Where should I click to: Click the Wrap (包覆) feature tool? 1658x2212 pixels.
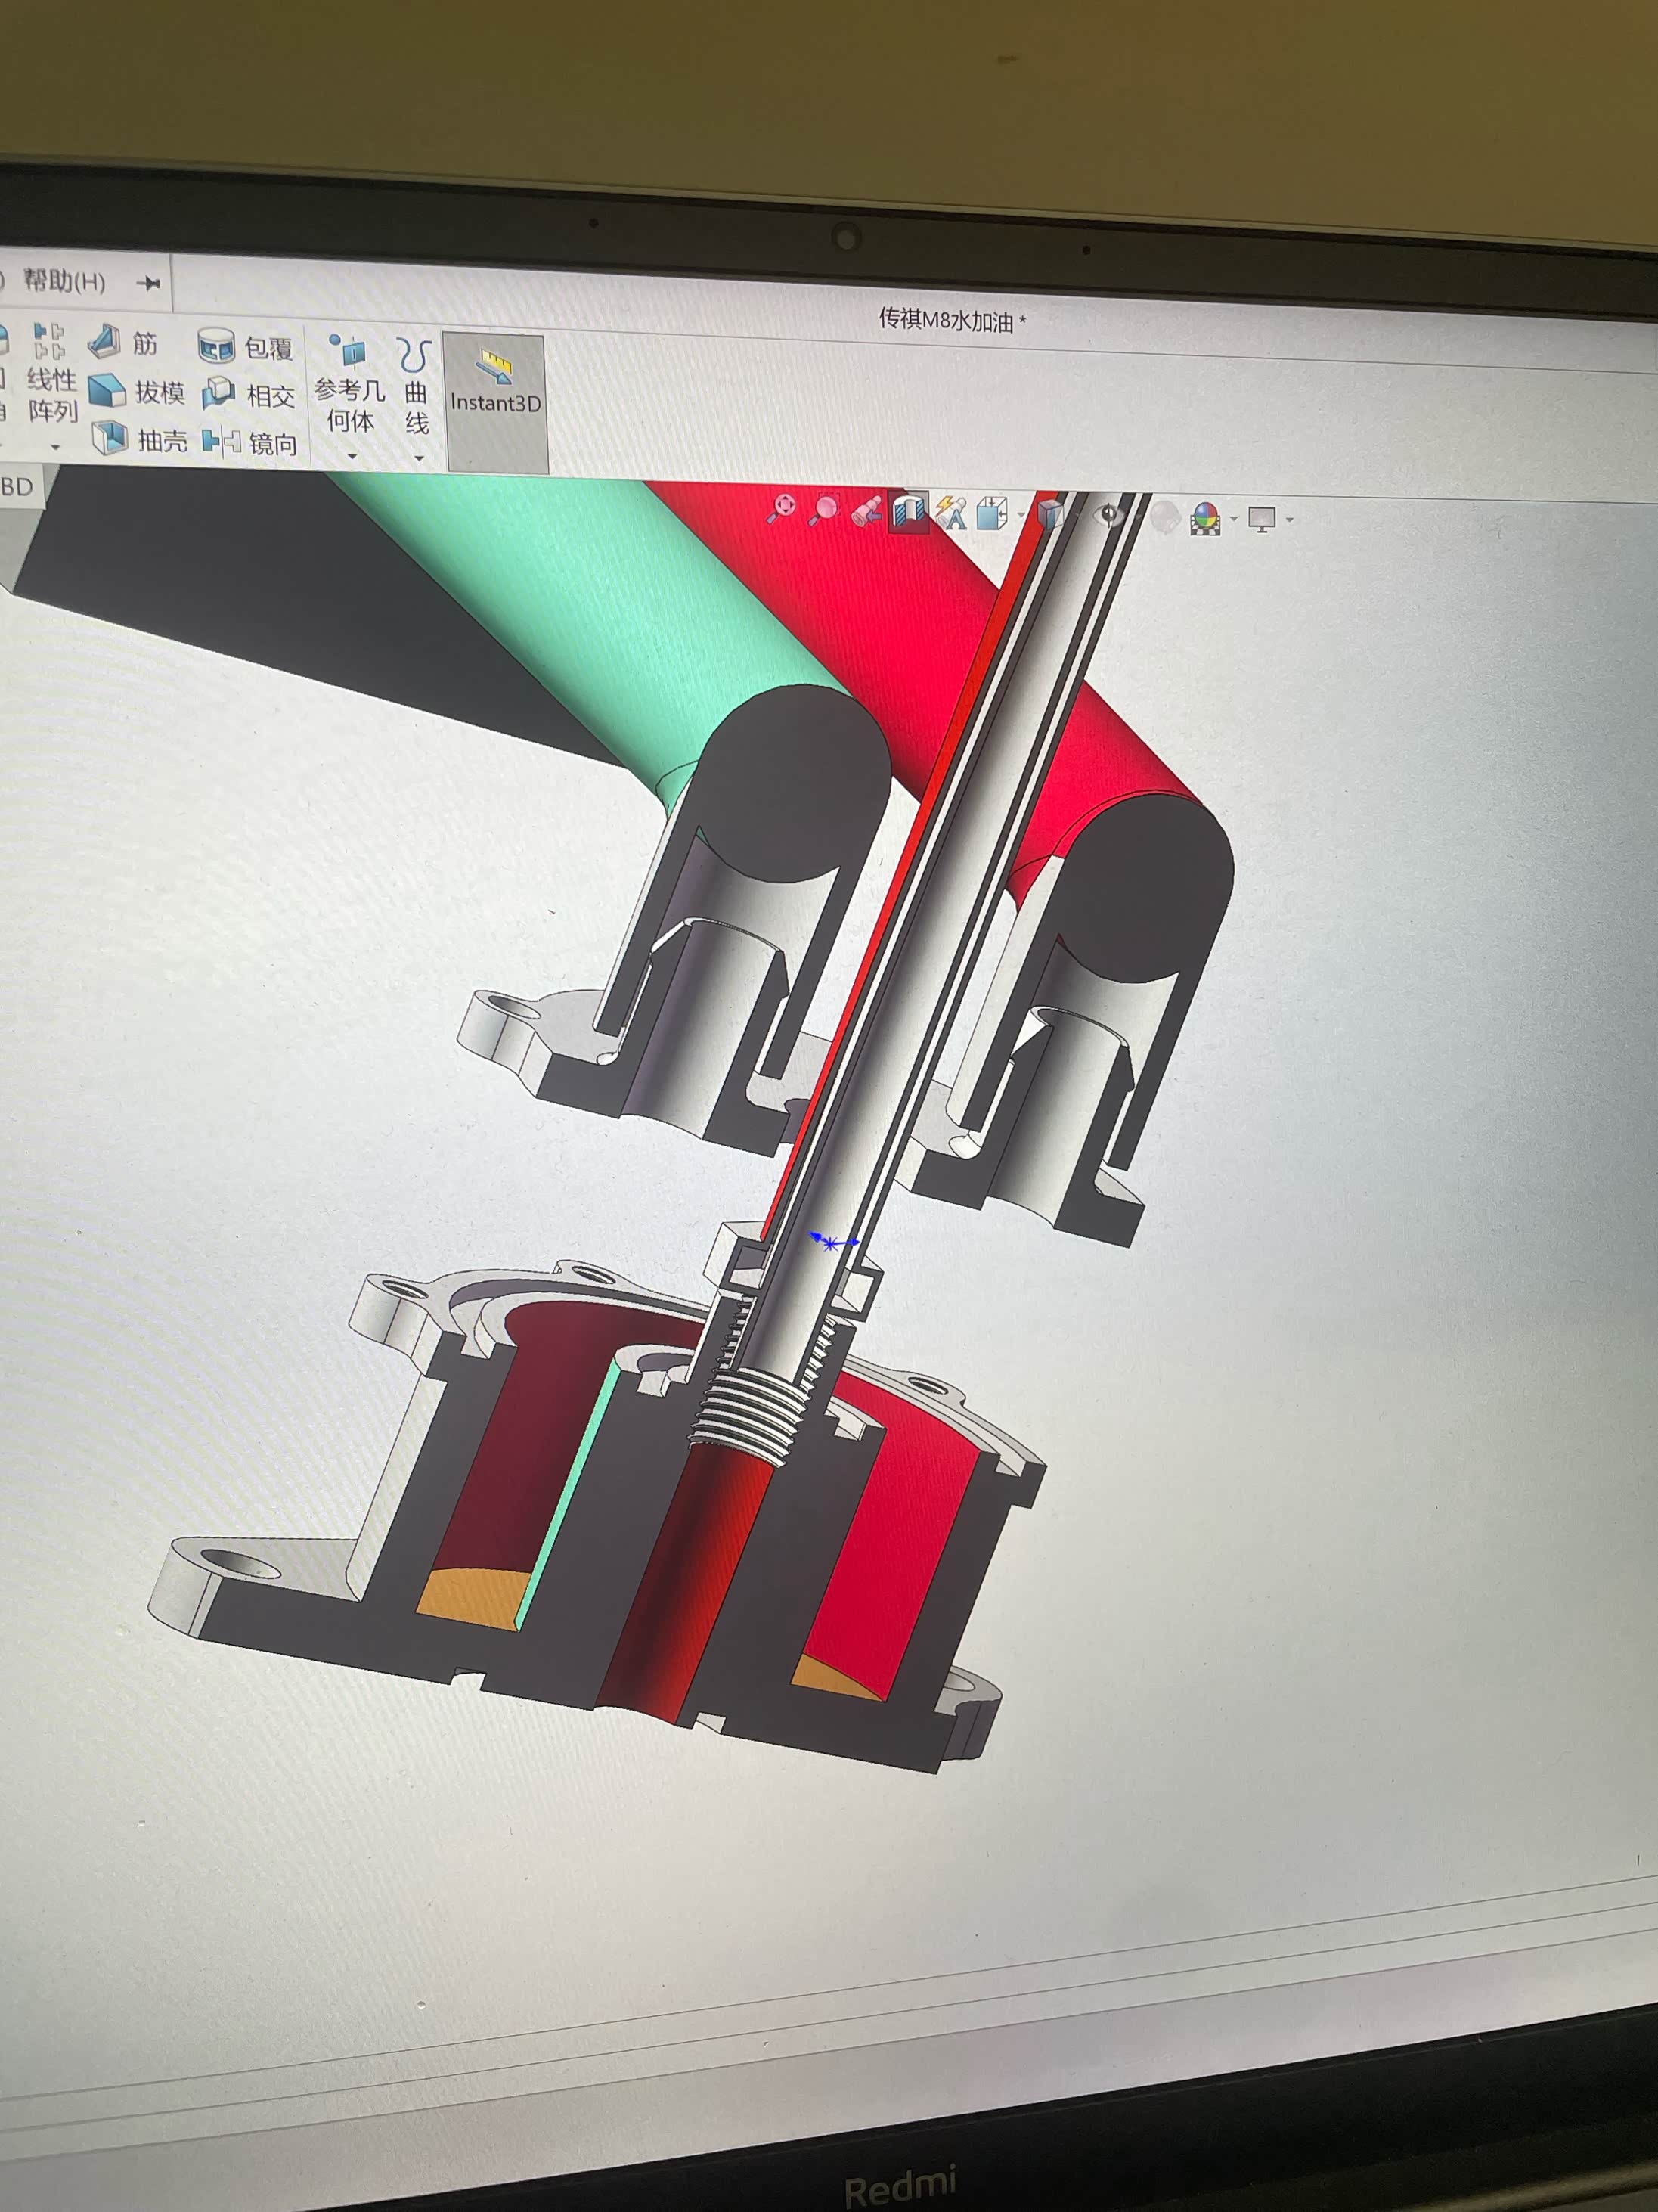click(245, 347)
